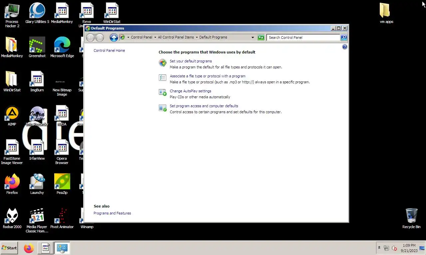Select All Control Panel Items breadcrumb

(176, 37)
